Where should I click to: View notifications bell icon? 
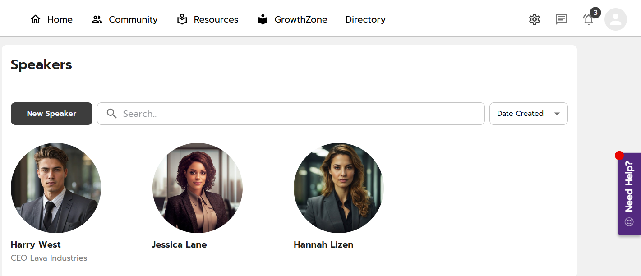pyautogui.click(x=588, y=19)
